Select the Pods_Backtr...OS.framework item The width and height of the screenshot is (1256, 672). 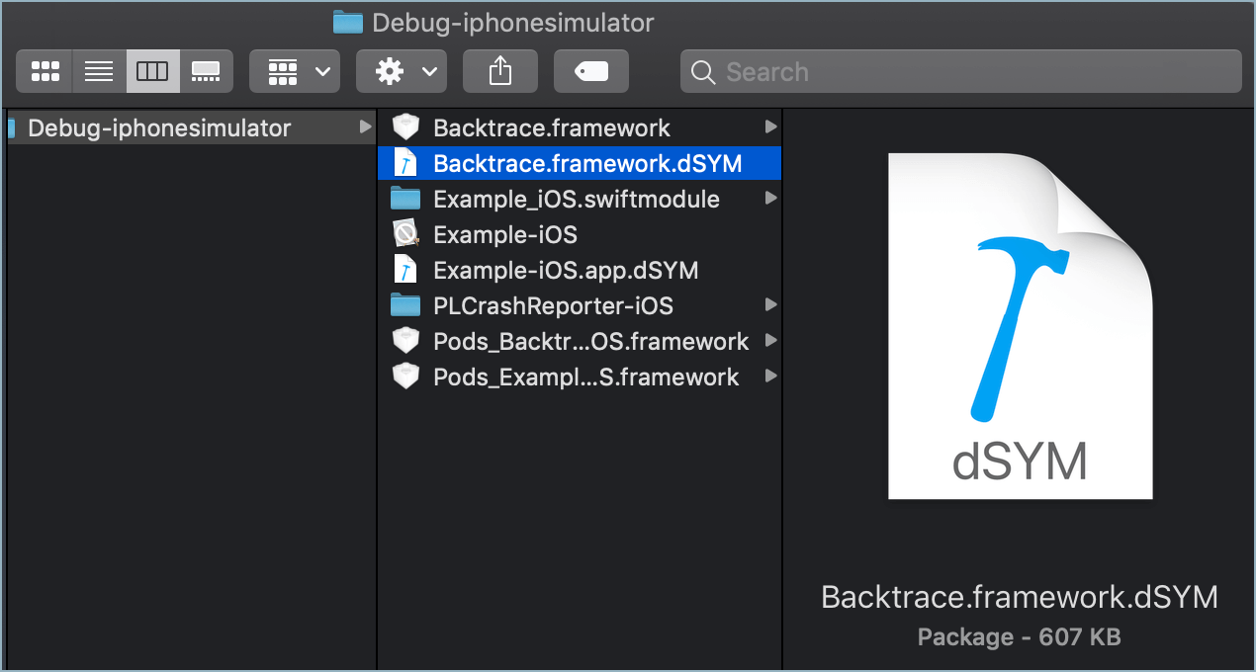(590, 341)
